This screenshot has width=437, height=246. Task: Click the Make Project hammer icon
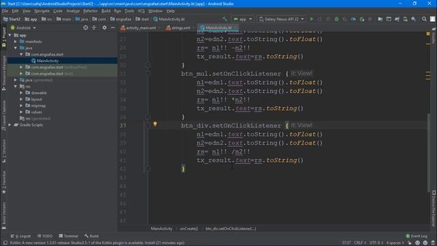225,19
